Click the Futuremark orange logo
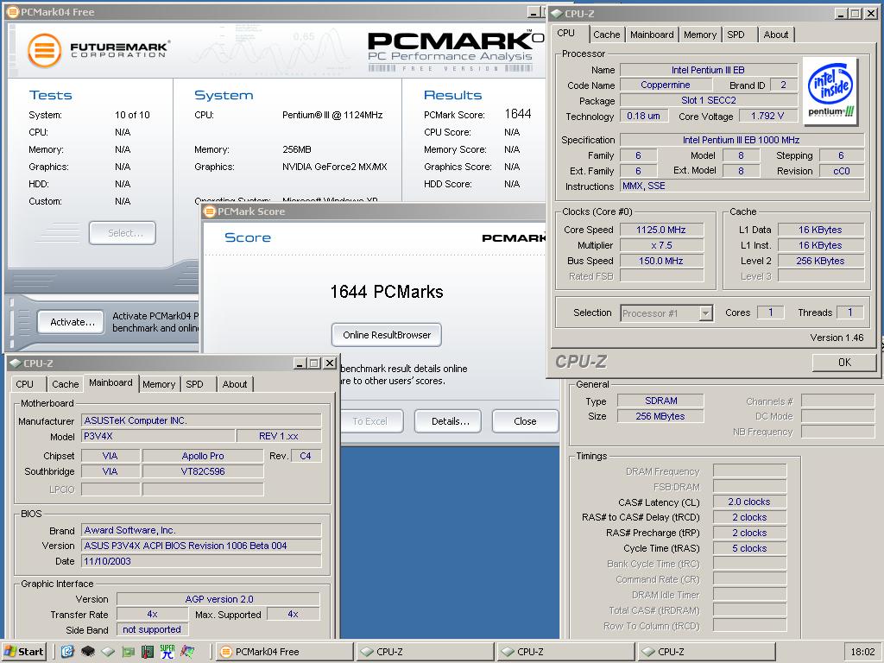884x663 pixels. click(x=44, y=51)
